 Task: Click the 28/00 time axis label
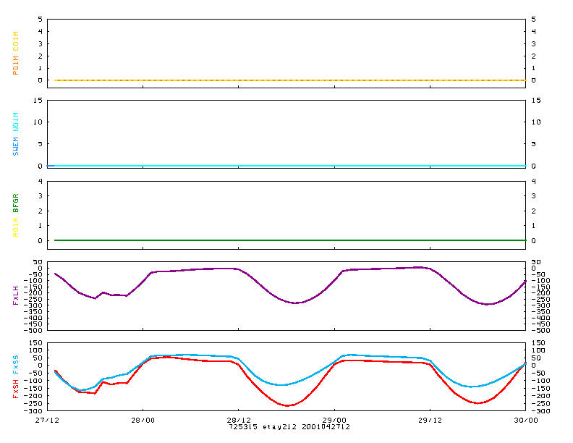pyautogui.click(x=143, y=421)
